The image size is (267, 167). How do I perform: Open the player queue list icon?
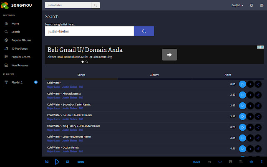coord(230,162)
